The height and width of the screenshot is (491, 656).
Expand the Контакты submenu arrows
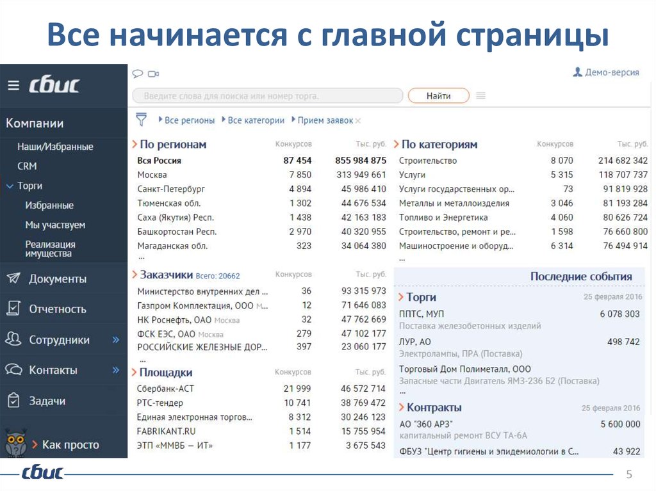[117, 370]
